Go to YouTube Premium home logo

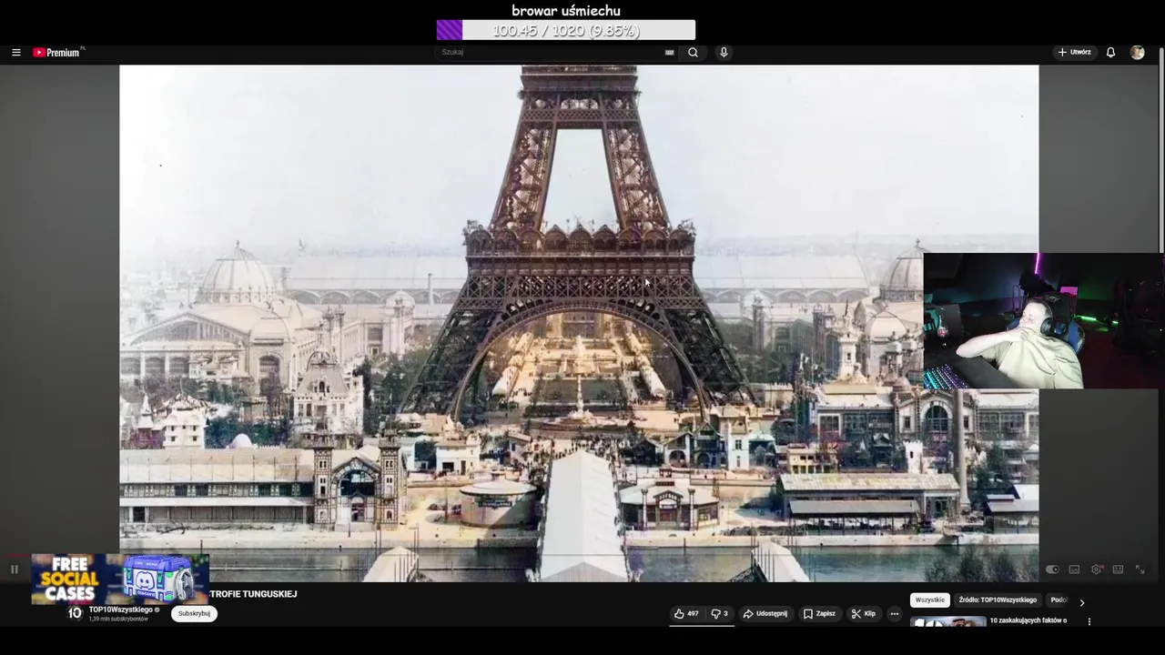click(x=57, y=53)
